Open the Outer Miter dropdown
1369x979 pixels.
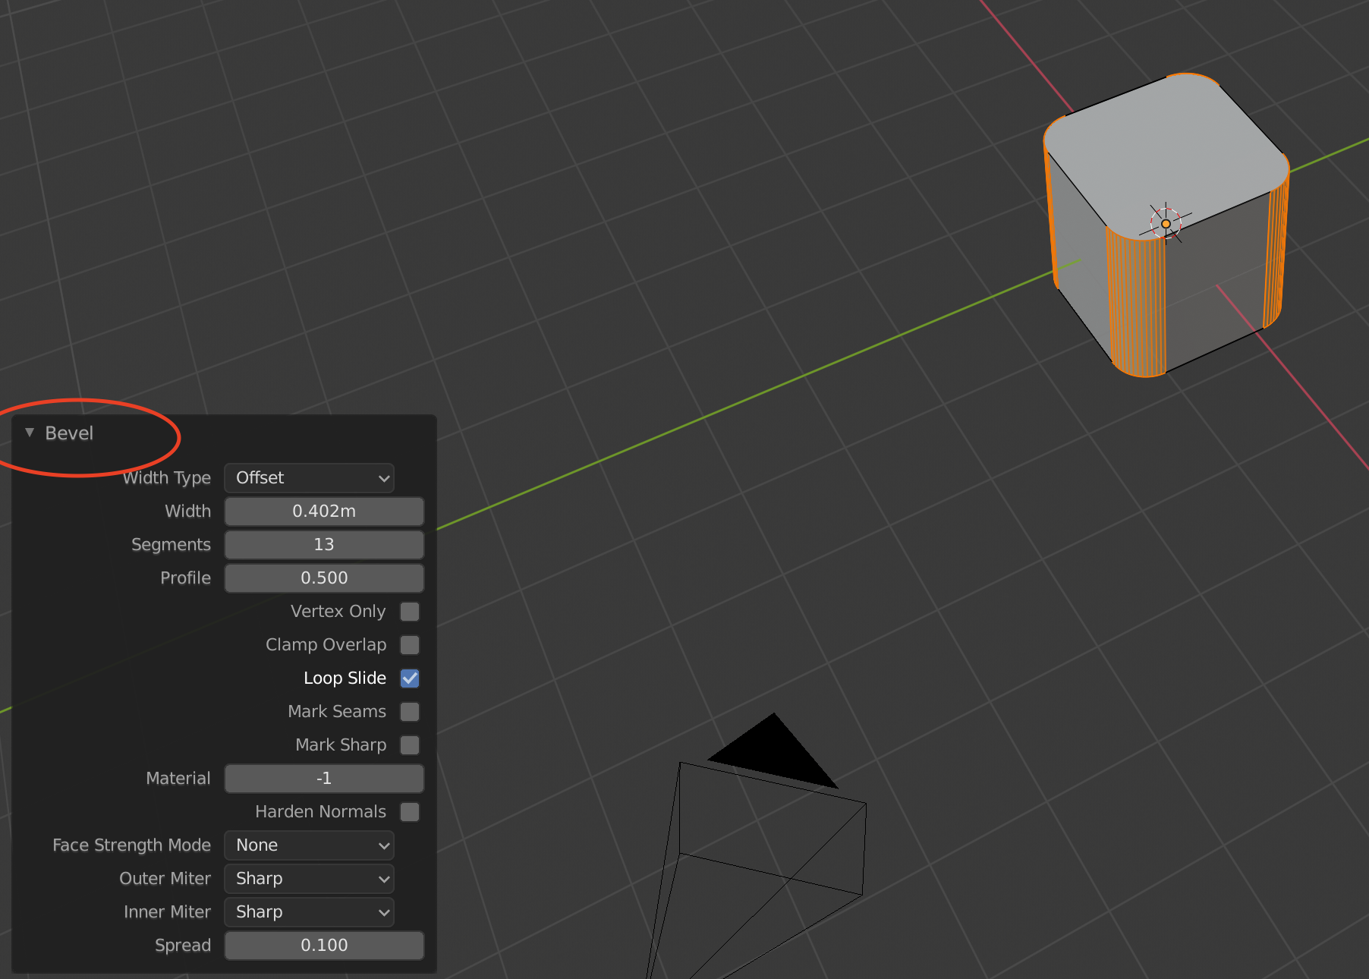pyautogui.click(x=309, y=879)
